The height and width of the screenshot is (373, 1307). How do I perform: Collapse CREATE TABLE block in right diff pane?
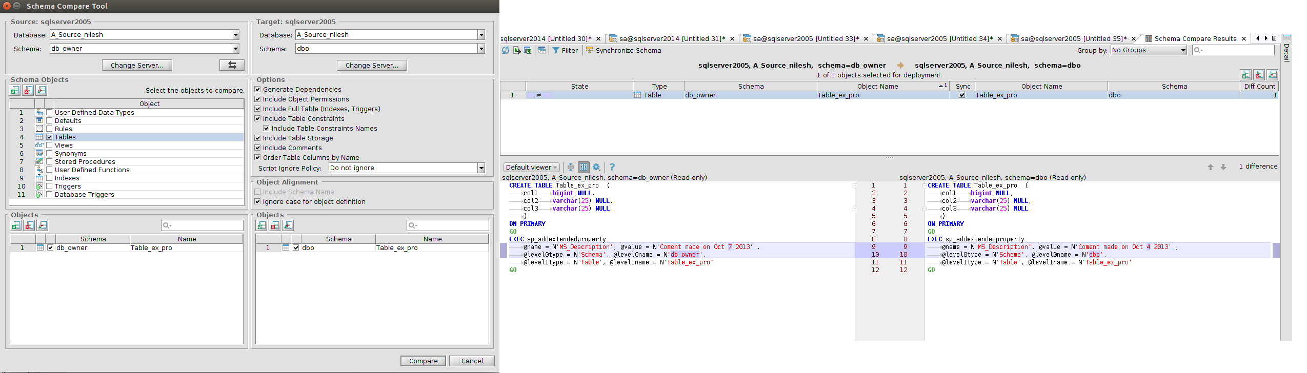(924, 185)
